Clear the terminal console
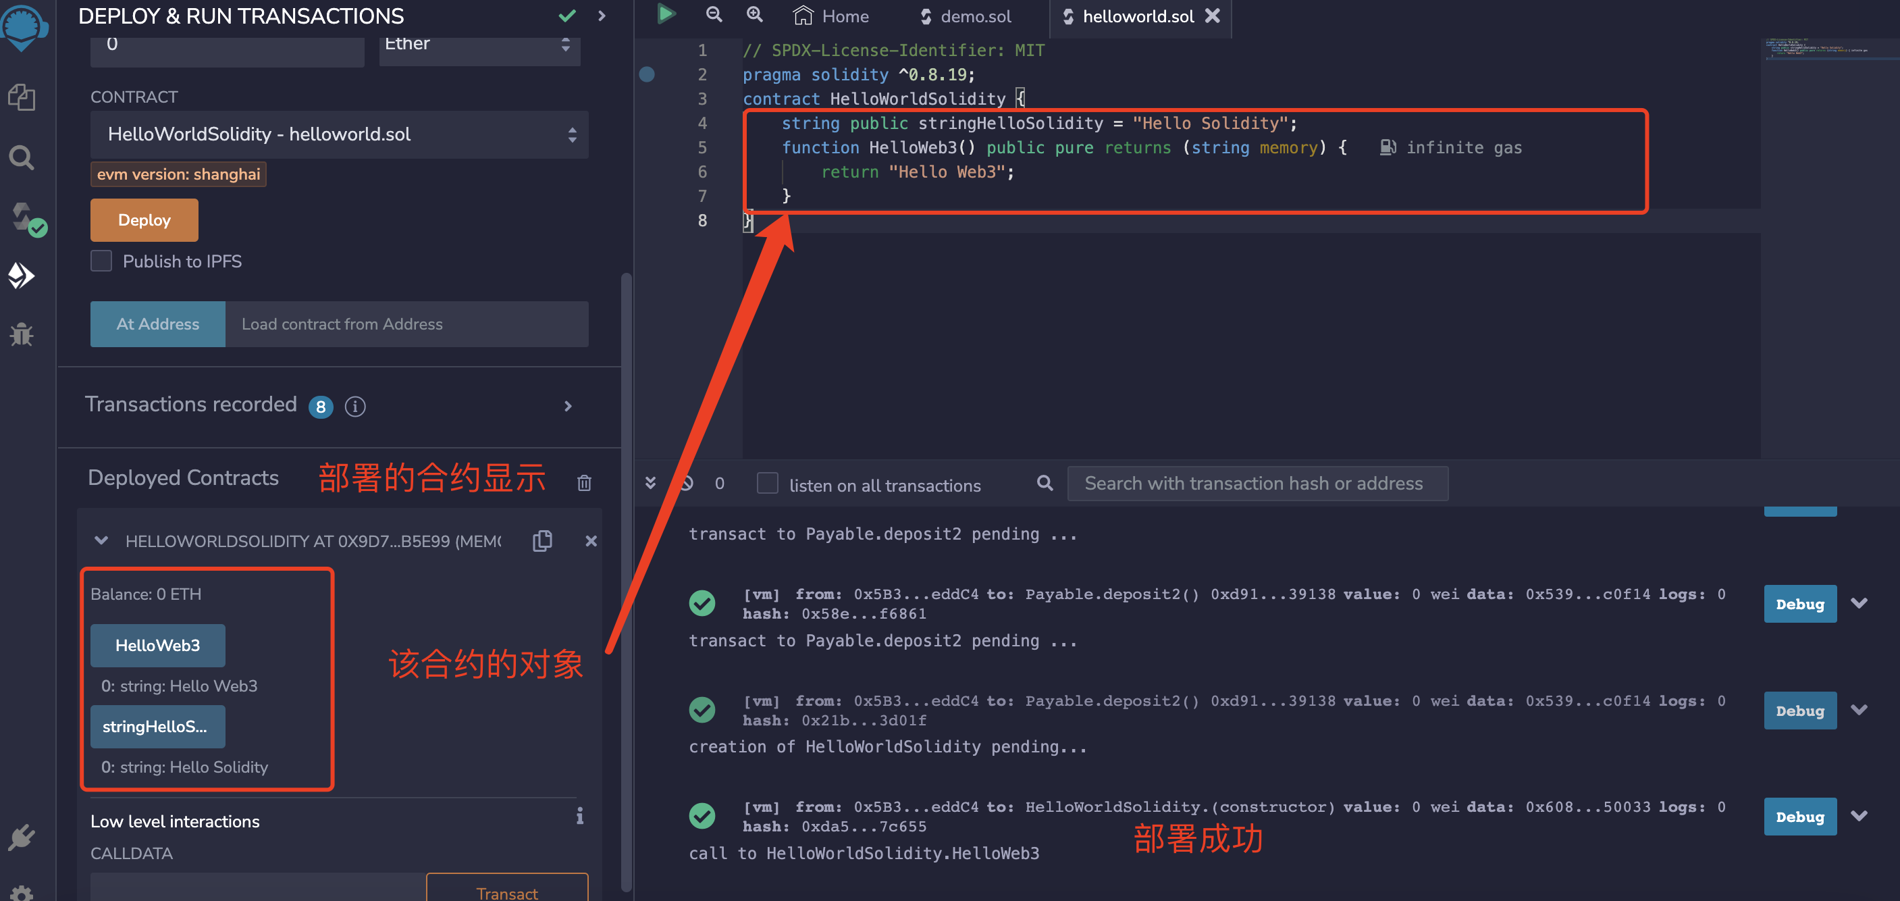 [x=686, y=484]
